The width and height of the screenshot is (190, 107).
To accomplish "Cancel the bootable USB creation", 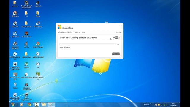I will pyautogui.click(x=116, y=54).
